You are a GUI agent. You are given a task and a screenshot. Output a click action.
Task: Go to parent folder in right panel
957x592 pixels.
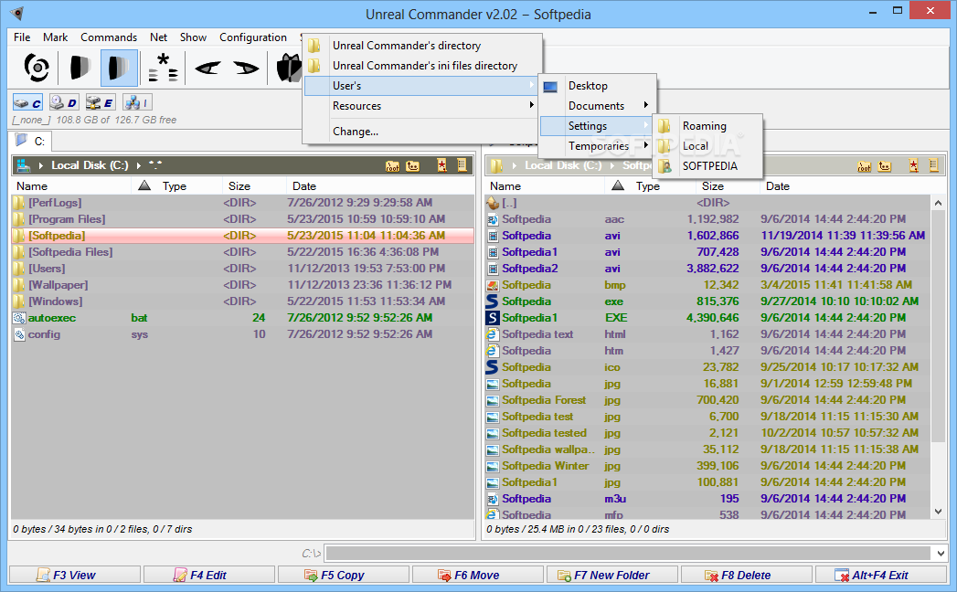click(885, 166)
